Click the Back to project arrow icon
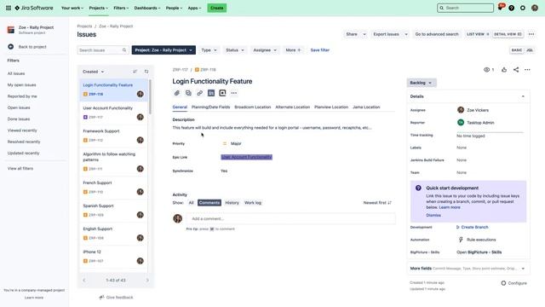The image size is (545, 307). click(11, 47)
